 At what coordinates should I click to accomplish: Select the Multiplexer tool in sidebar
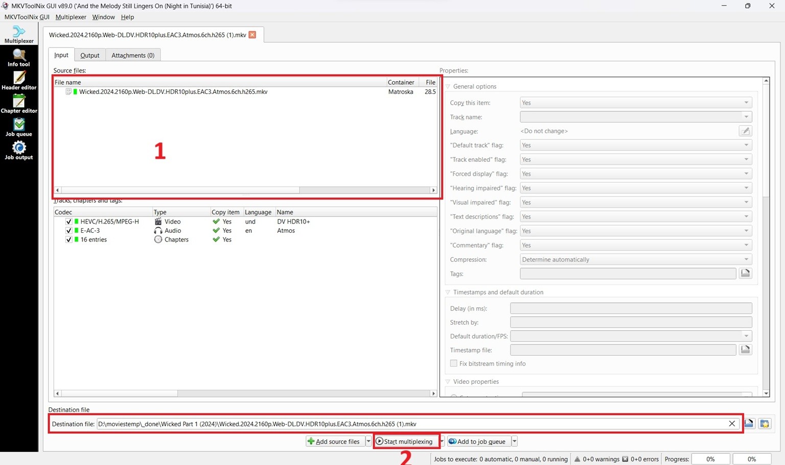pos(19,34)
